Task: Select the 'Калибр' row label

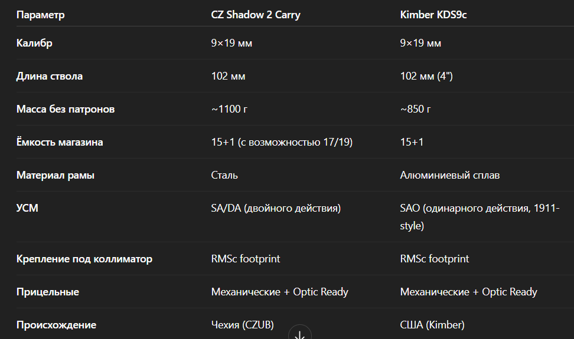Action: [x=34, y=43]
